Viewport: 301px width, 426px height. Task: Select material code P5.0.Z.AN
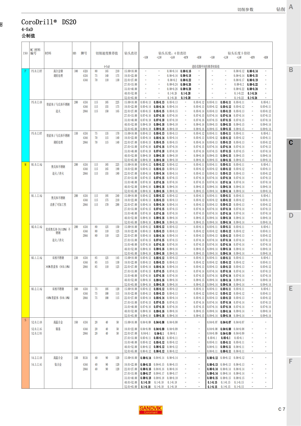(37, 102)
